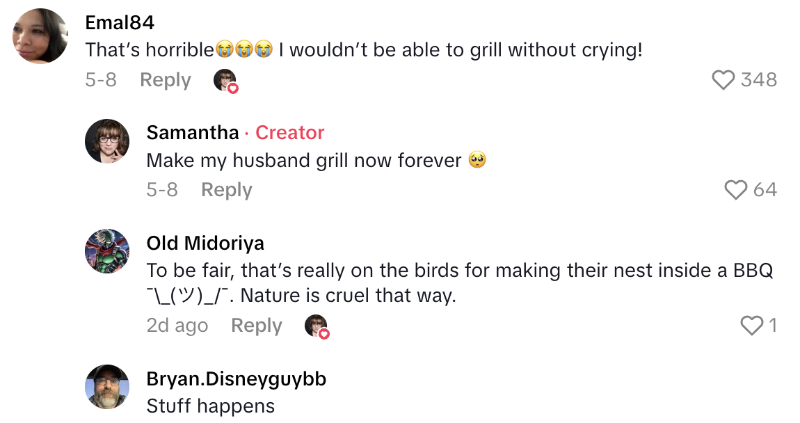Click the Emal84 username
This screenshot has width=800, height=423.
(120, 22)
